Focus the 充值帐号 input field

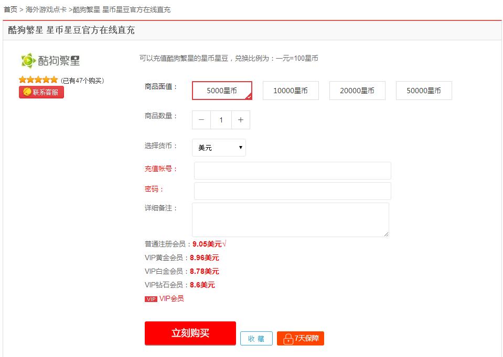[292, 171]
